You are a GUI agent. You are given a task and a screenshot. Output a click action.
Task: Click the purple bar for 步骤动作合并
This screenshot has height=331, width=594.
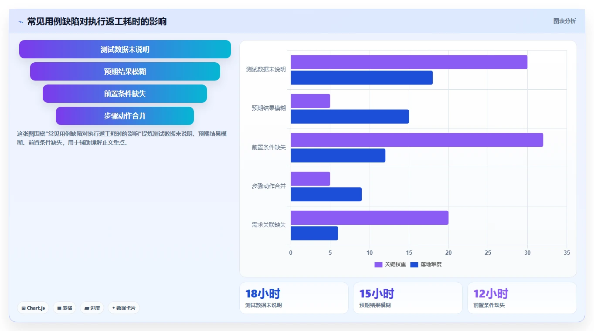pyautogui.click(x=310, y=179)
